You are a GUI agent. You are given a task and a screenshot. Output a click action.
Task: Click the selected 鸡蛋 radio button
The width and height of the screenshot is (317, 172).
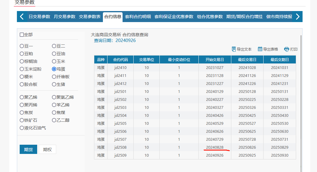coord(54,69)
